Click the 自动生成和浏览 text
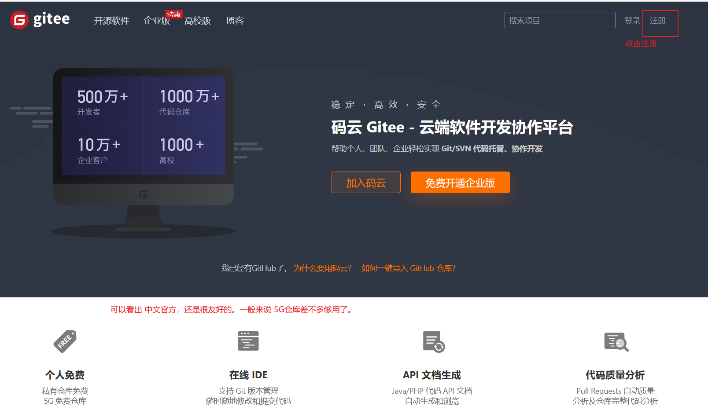The width and height of the screenshot is (708, 406). point(432,401)
